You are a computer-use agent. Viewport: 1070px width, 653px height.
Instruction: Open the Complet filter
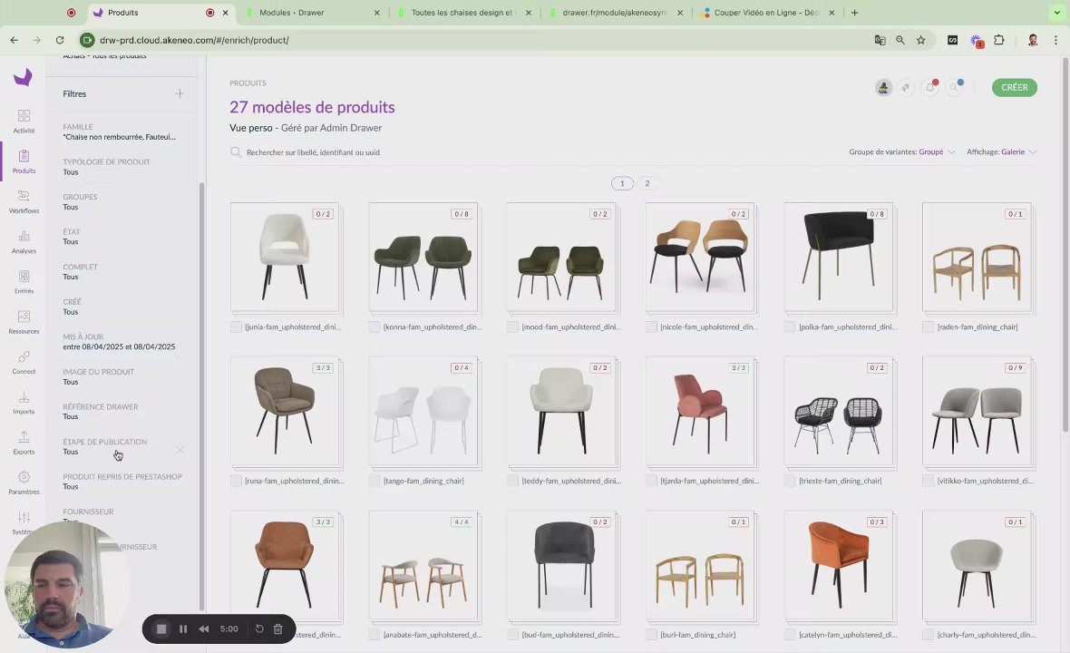(80, 271)
